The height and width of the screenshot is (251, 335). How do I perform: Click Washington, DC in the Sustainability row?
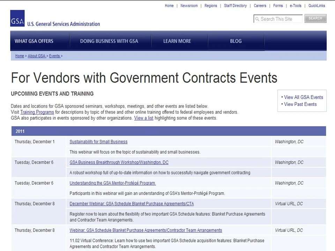(x=289, y=142)
